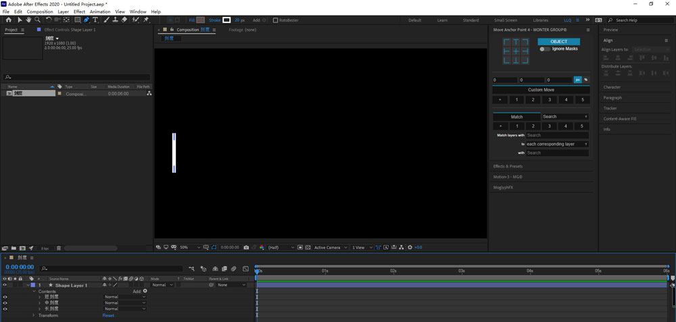Toggle the Ignore Masks switch
676x322 pixels.
[x=544, y=49]
